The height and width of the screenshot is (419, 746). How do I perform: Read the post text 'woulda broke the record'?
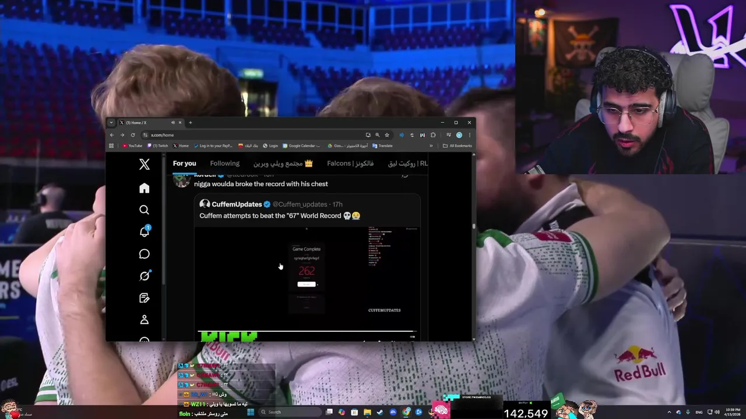[x=261, y=184]
